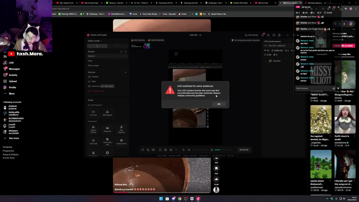Open the Editor mode dropdown in LIVE Studio
This screenshot has width=359, height=202.
point(95,41)
